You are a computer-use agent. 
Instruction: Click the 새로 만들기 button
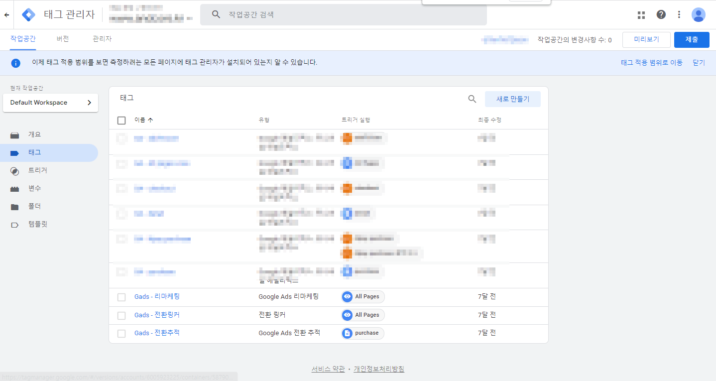[x=512, y=99]
